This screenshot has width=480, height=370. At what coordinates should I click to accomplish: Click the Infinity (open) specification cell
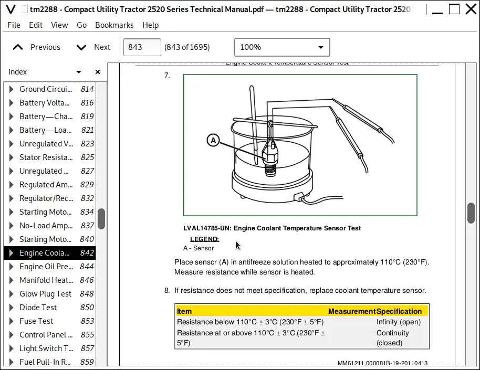399,322
